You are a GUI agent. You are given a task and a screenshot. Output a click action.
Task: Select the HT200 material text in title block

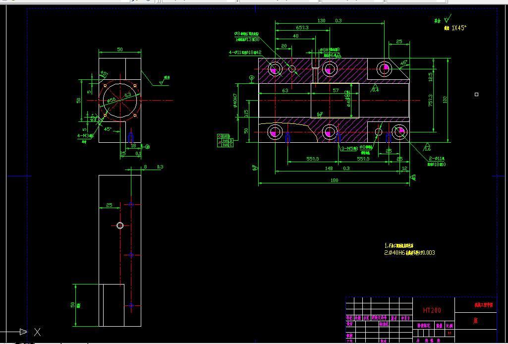(432, 310)
